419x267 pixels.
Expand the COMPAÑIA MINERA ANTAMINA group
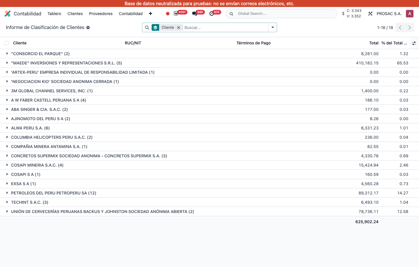7,147
